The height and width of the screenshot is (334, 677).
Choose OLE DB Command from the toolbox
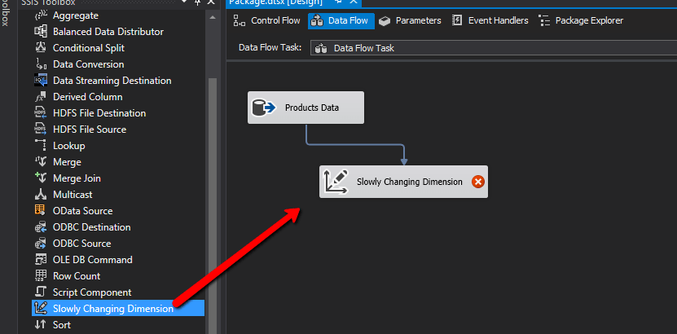click(92, 260)
